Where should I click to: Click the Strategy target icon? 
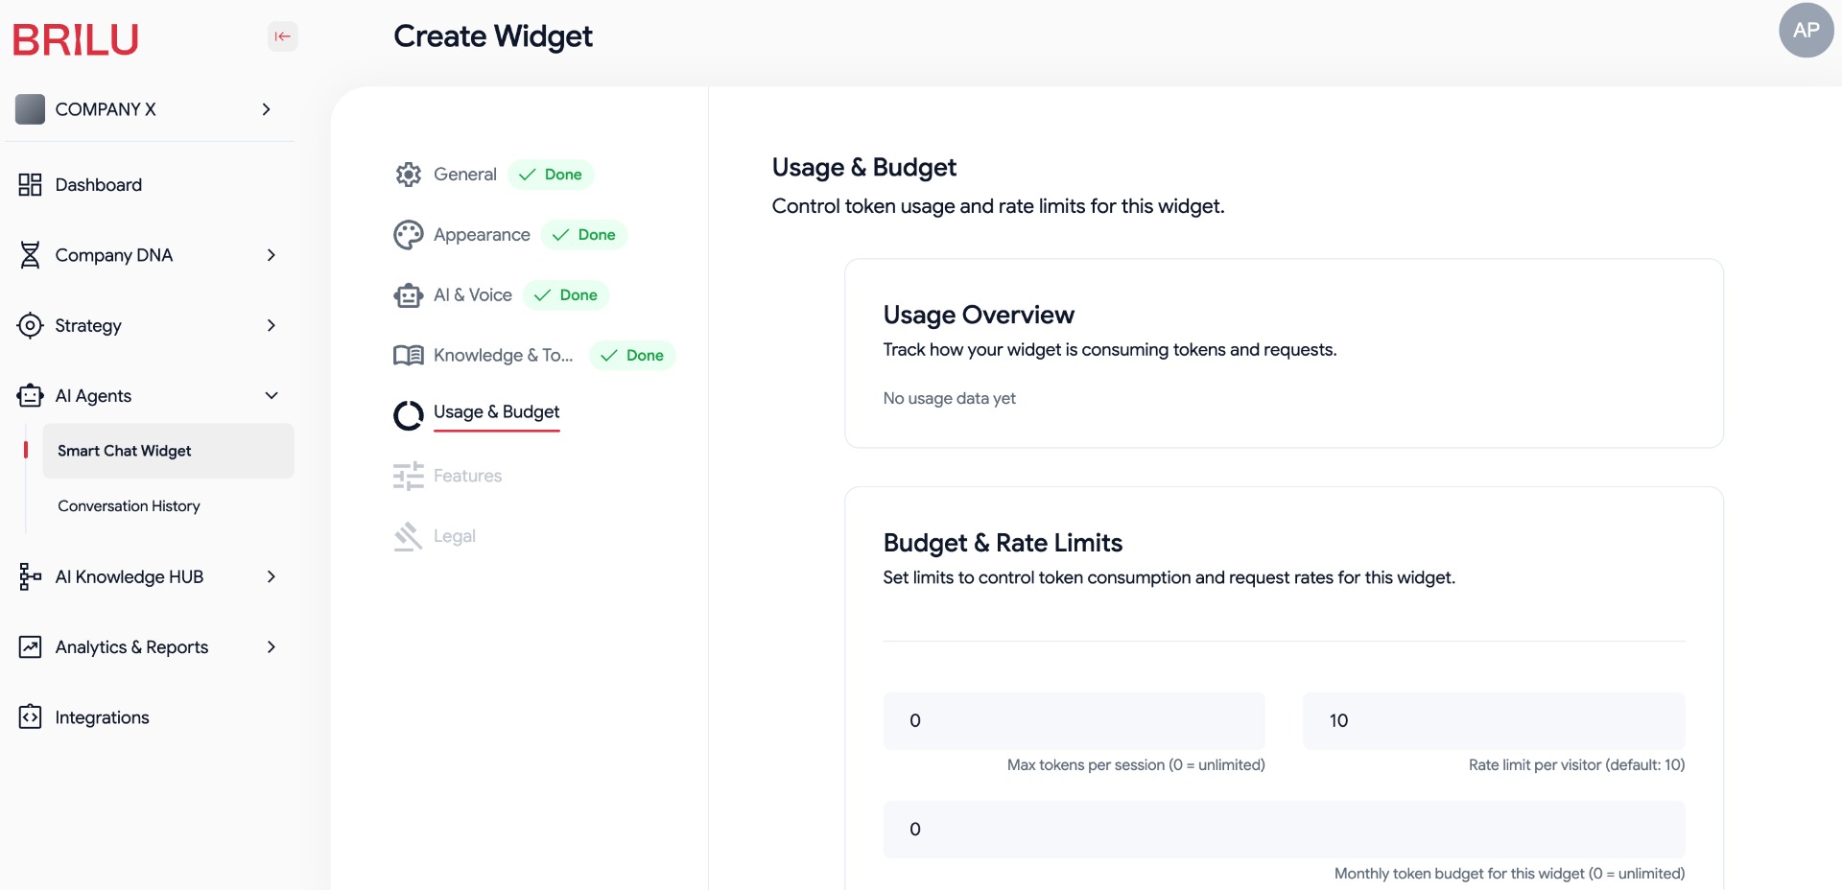click(30, 325)
